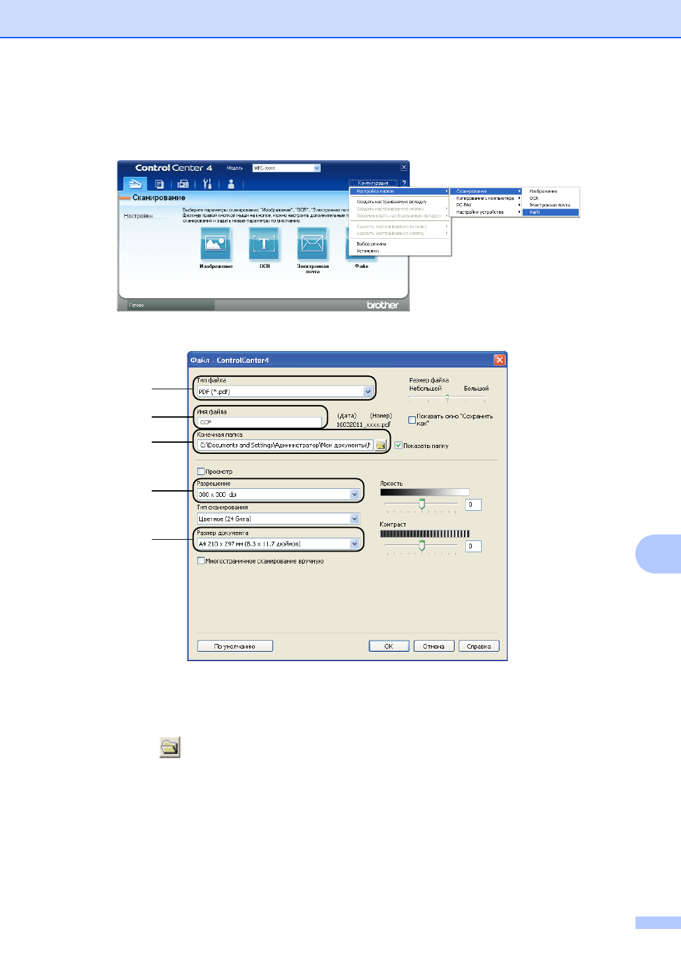
Task: Click the Изображение scan button icon
Action: click(216, 243)
